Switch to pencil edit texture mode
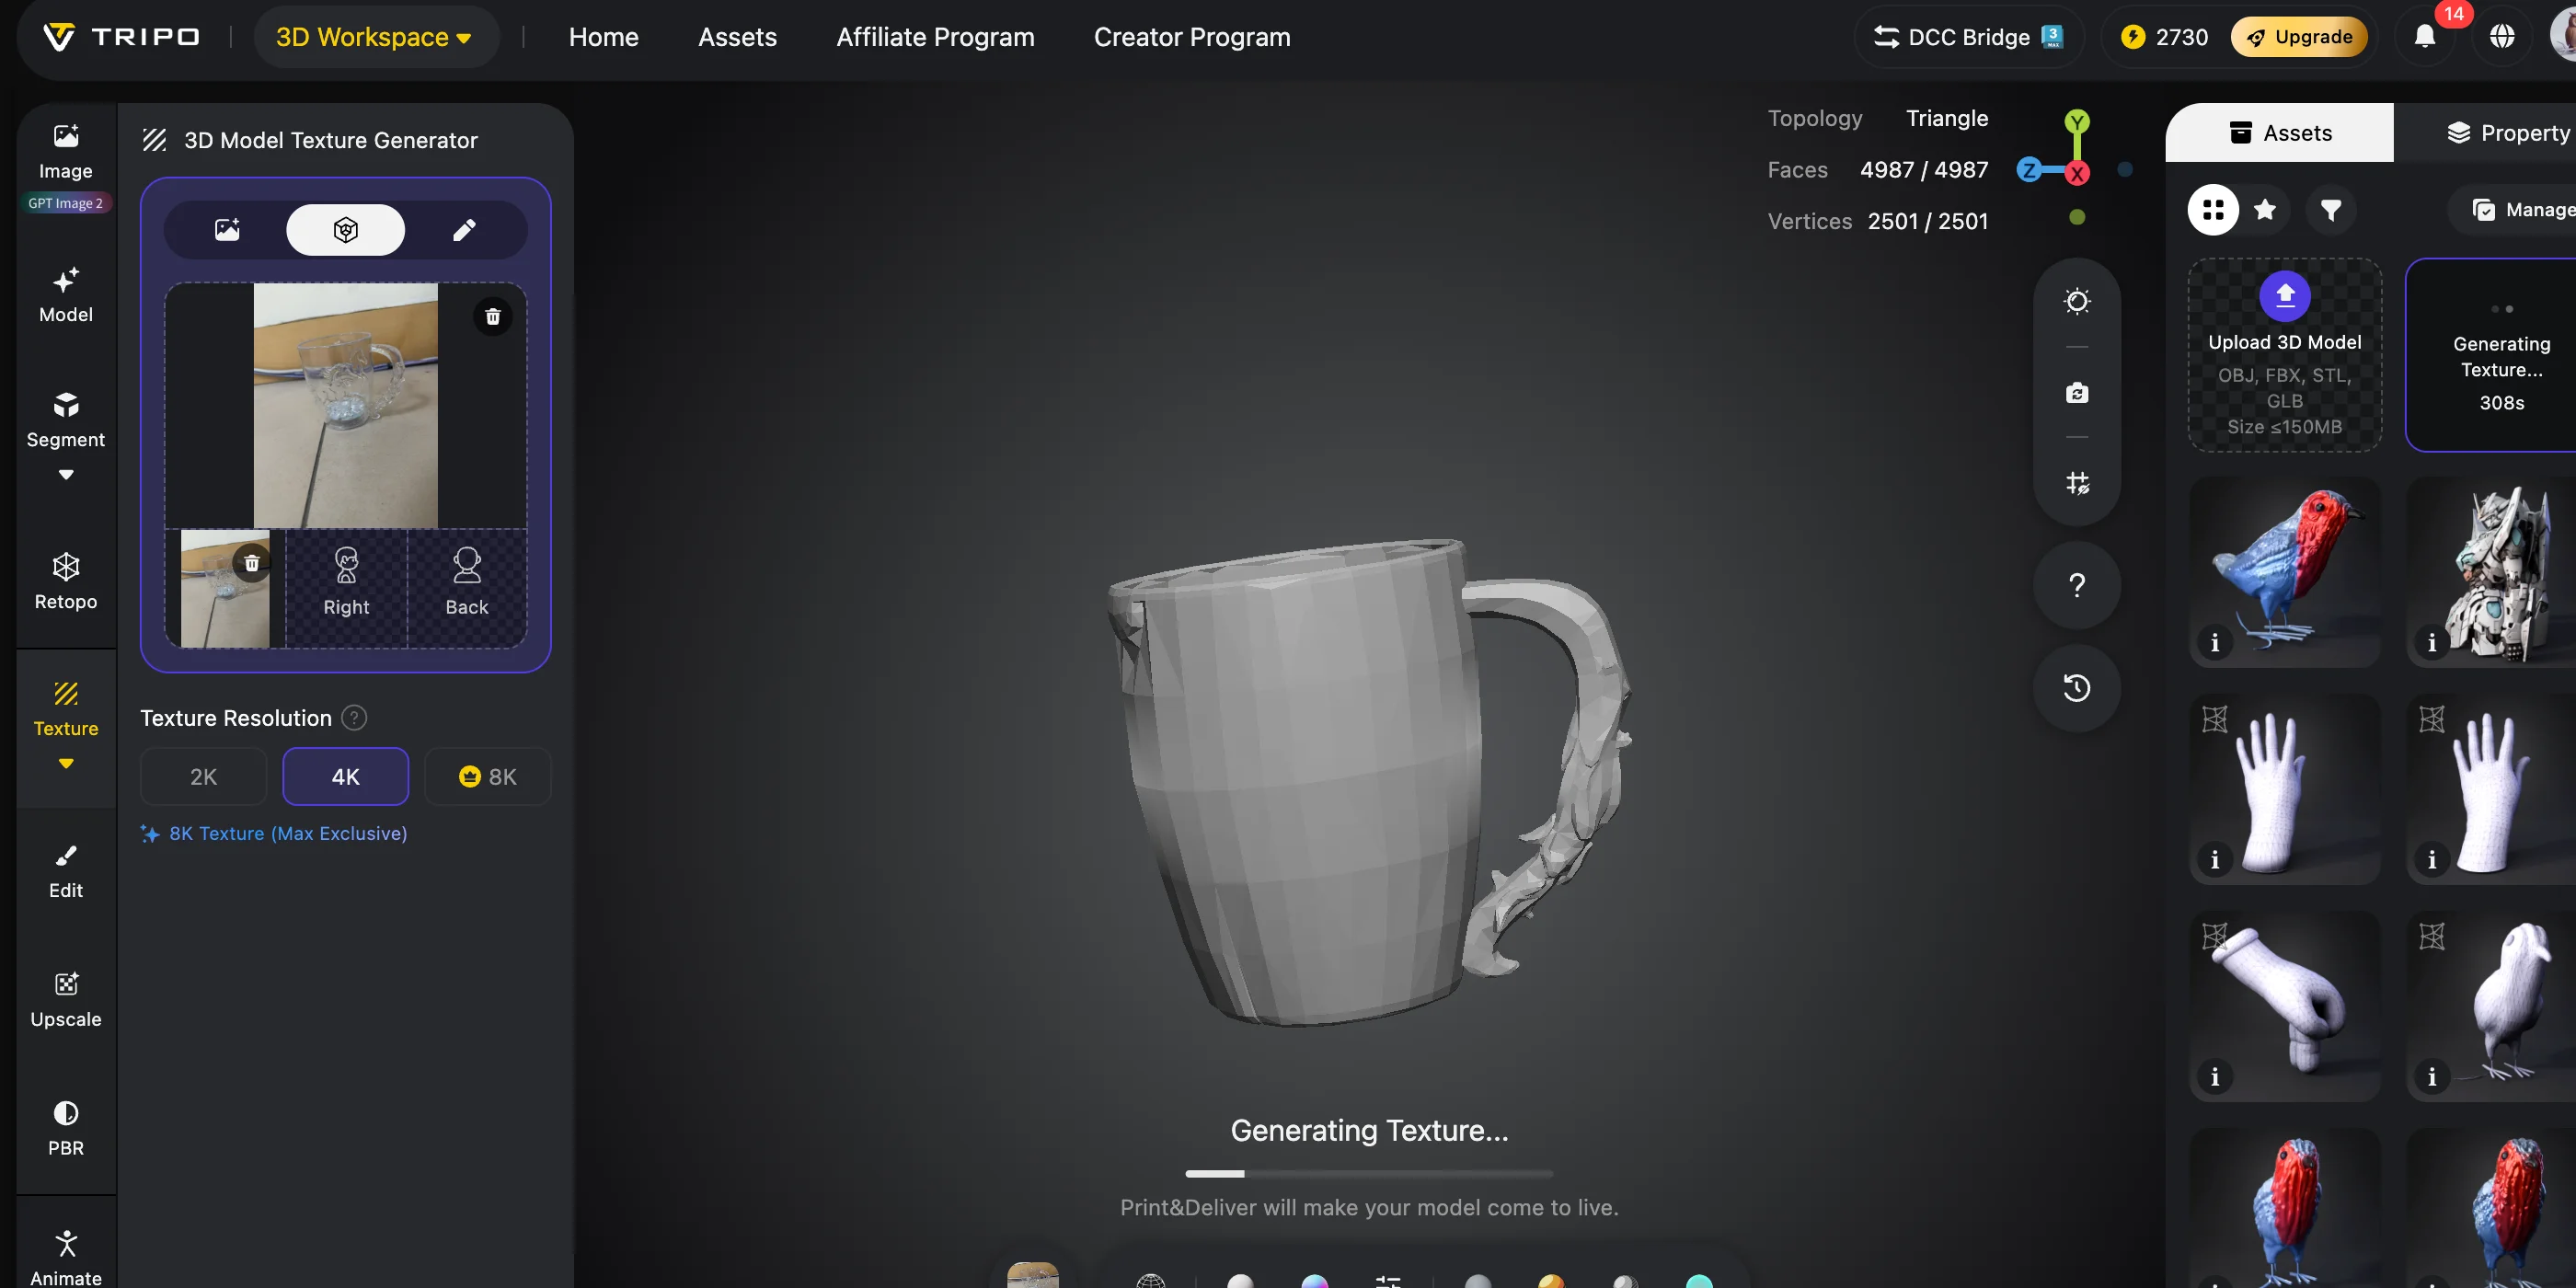Screen dimensions: 2576x1288 (x=464, y=230)
